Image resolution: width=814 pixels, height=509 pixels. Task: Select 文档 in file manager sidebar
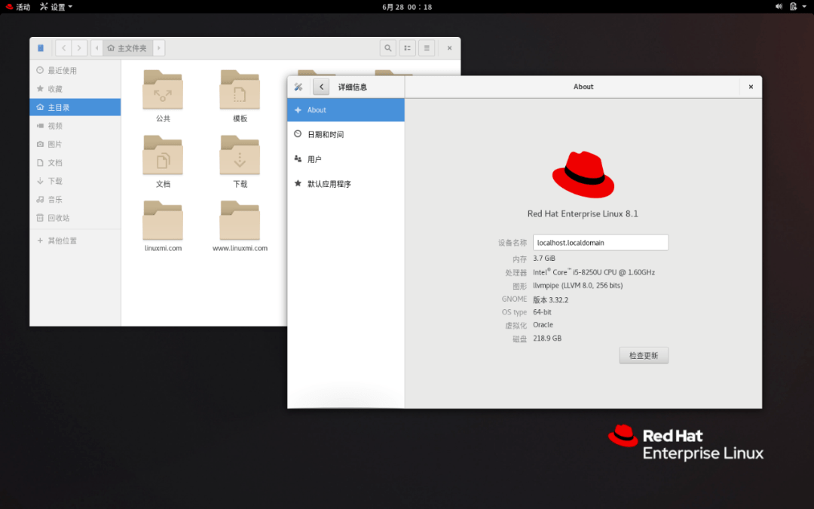(75, 163)
